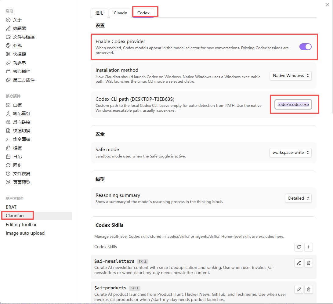The image size is (333, 304).
Task: Click the 同步 sync icon
Action: point(8,165)
